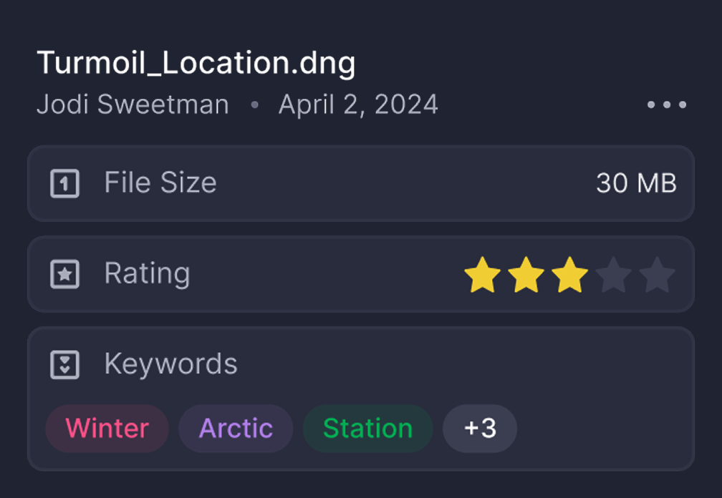
Task: Click the 30 MB file size value
Action: pyautogui.click(x=637, y=183)
